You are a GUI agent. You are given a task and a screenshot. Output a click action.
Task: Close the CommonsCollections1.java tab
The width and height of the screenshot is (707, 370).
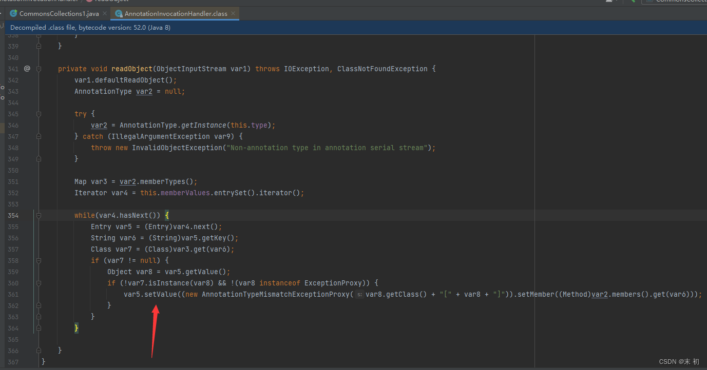(105, 14)
